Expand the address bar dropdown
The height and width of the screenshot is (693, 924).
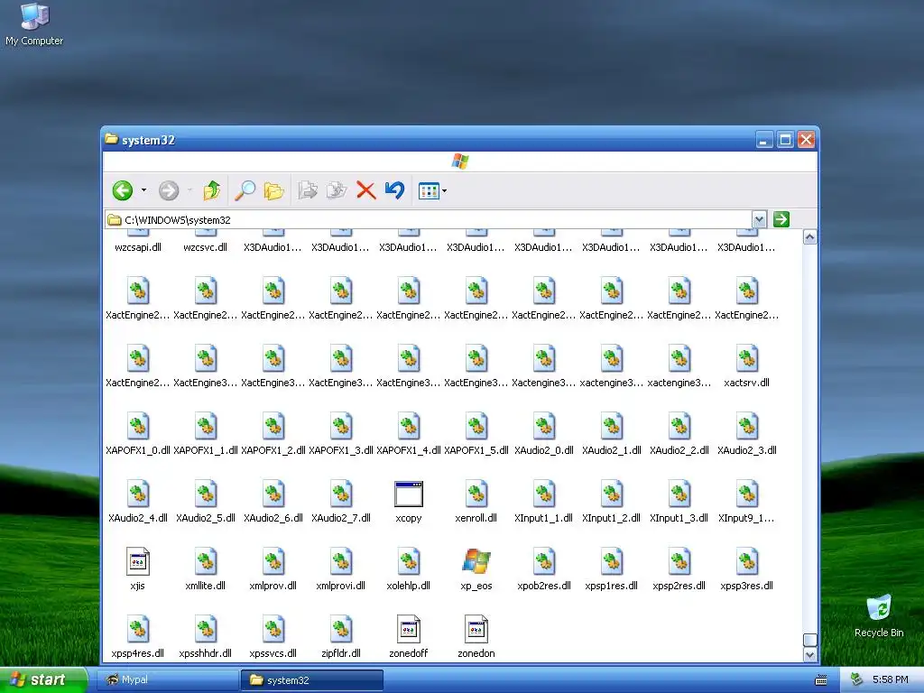759,220
